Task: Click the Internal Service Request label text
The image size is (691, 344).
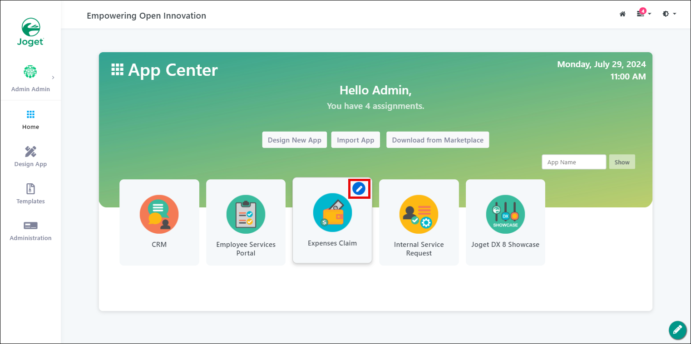Action: [x=419, y=249]
